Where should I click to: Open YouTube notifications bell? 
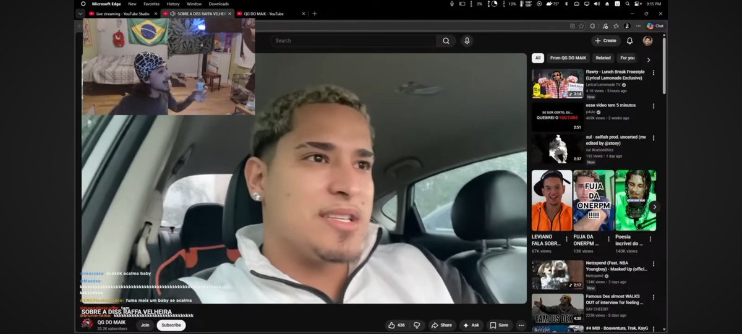[x=629, y=41]
